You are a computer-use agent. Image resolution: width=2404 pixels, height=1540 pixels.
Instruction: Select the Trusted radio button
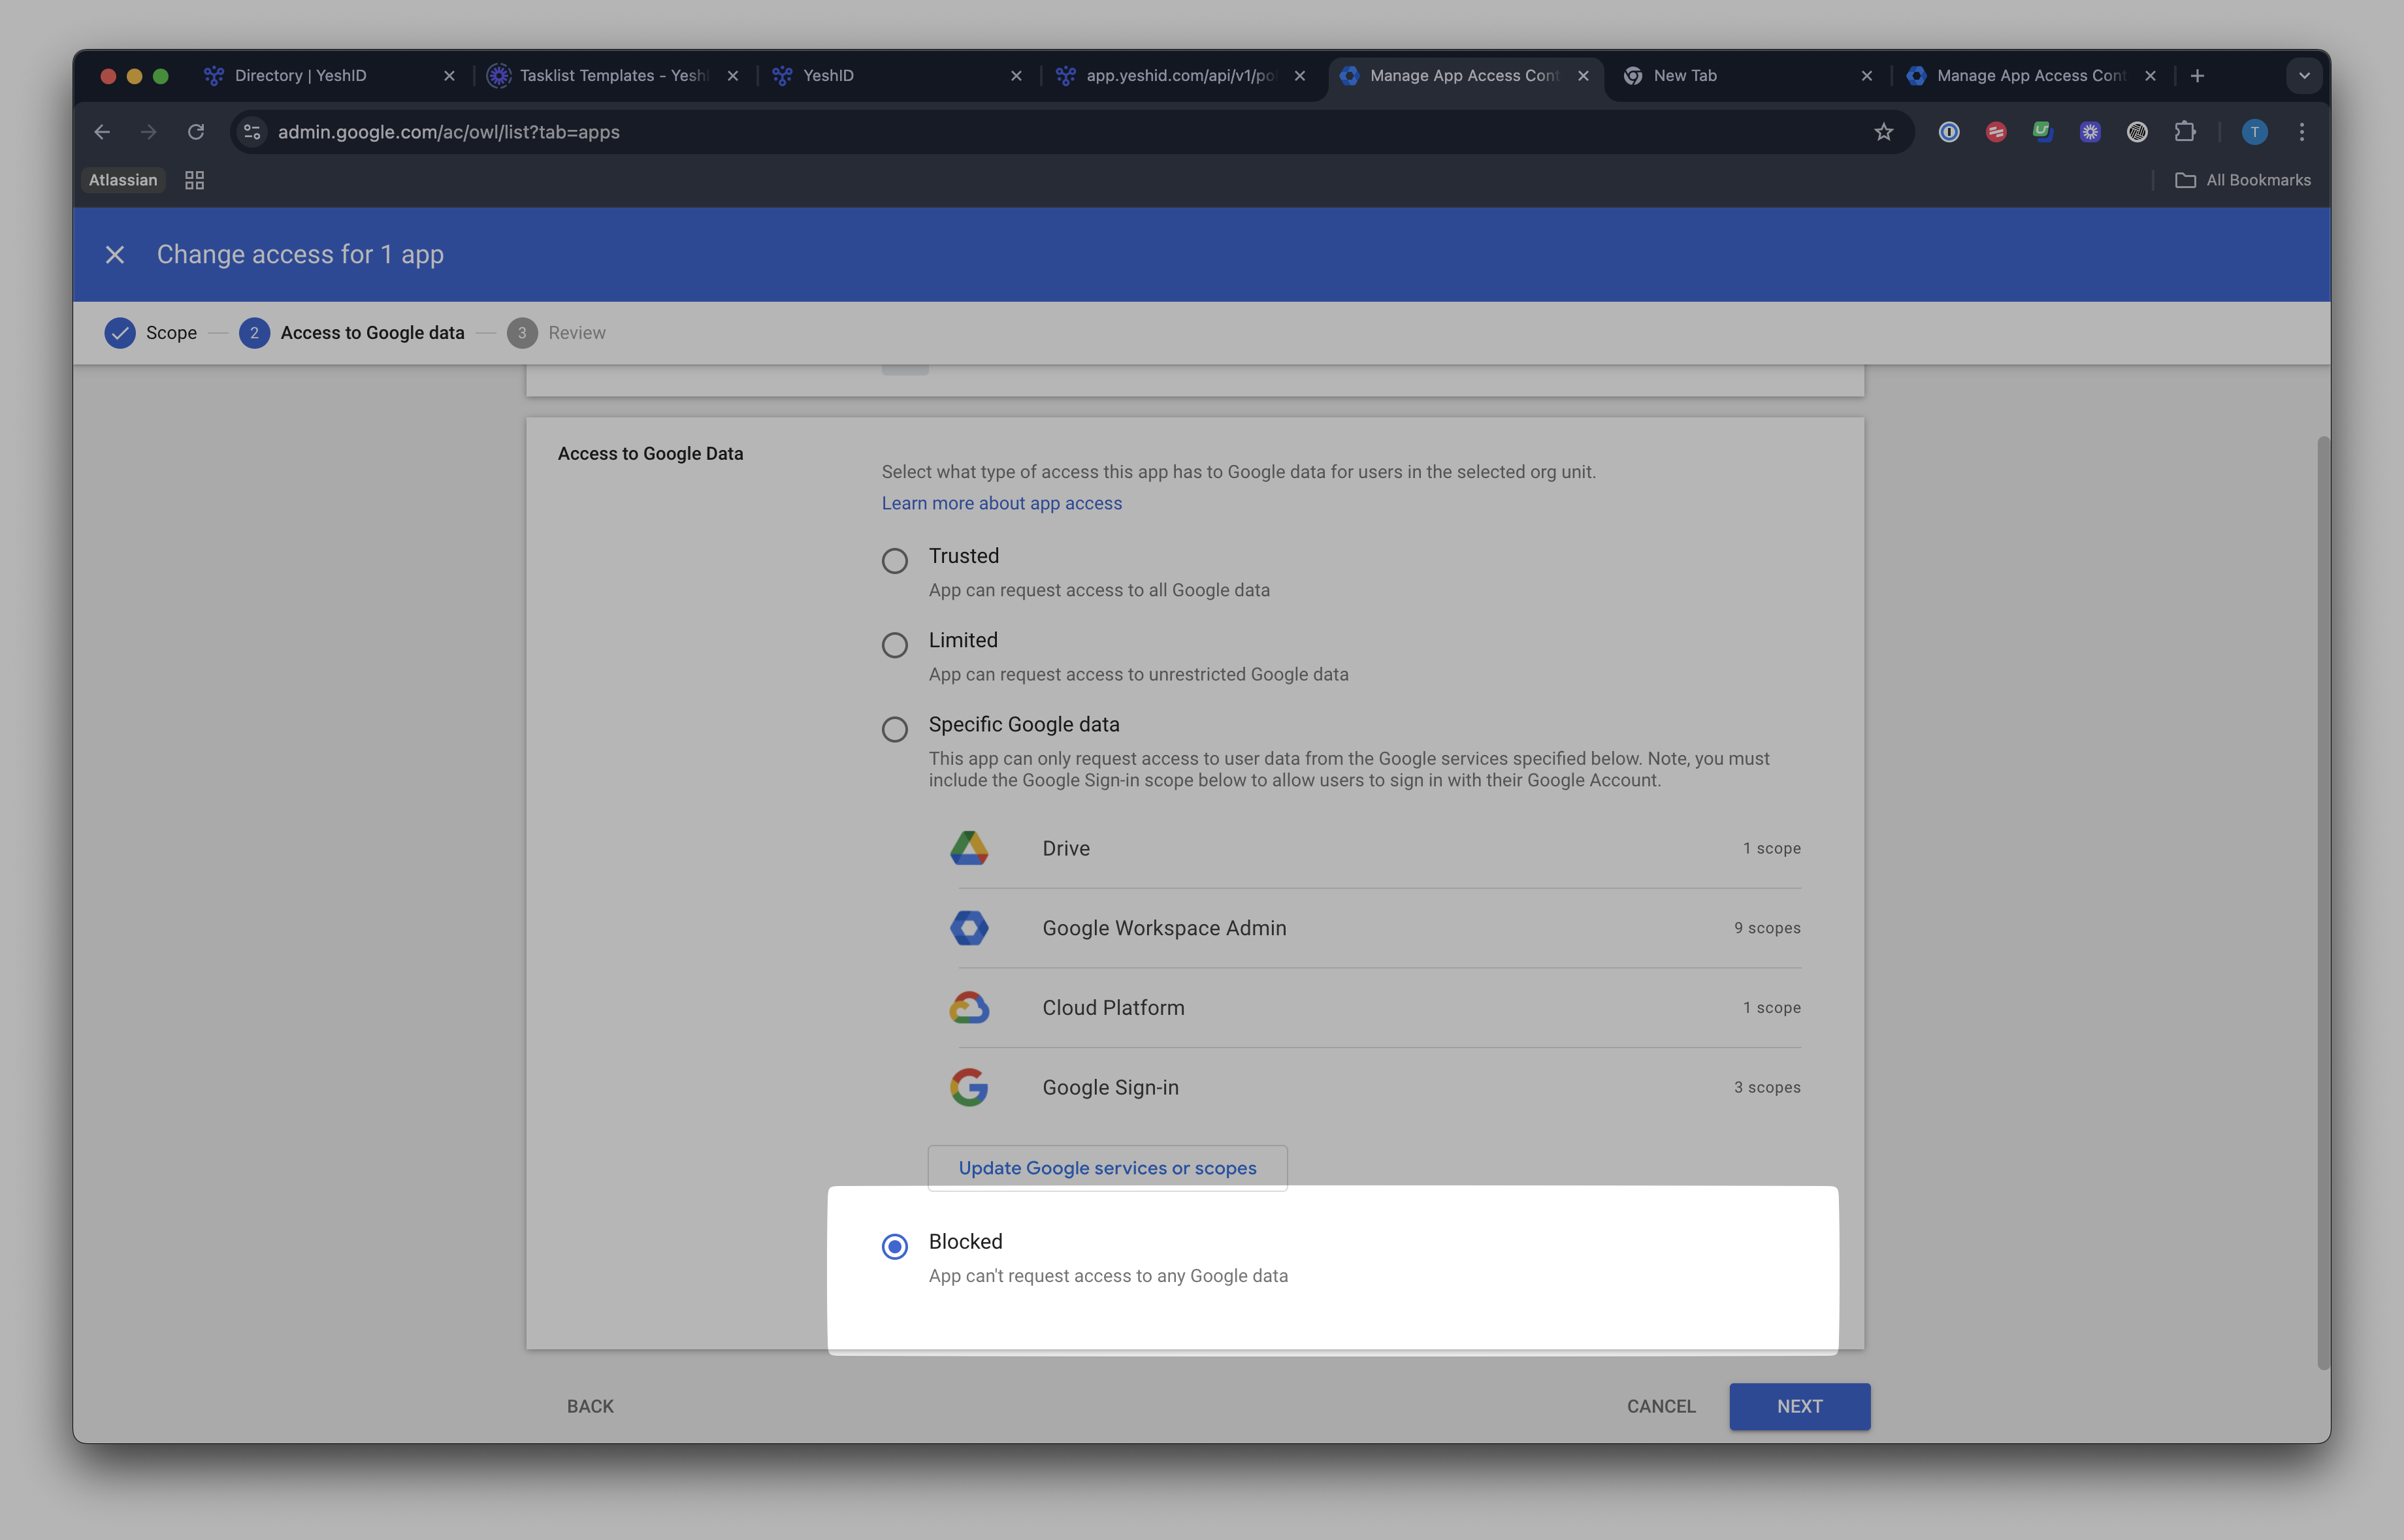[x=894, y=560]
